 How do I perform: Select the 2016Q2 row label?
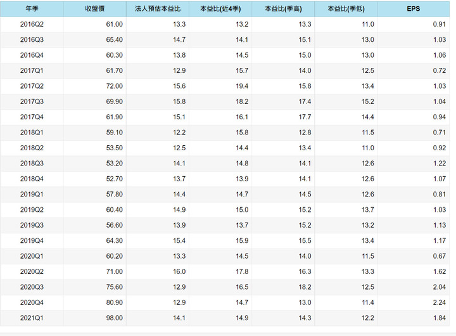click(32, 24)
